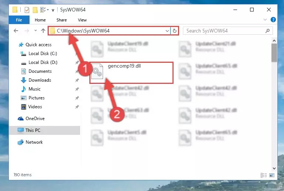This screenshot has height=191, width=284.
Task: Open Documents in the navigation pane
Action: coord(40,71)
